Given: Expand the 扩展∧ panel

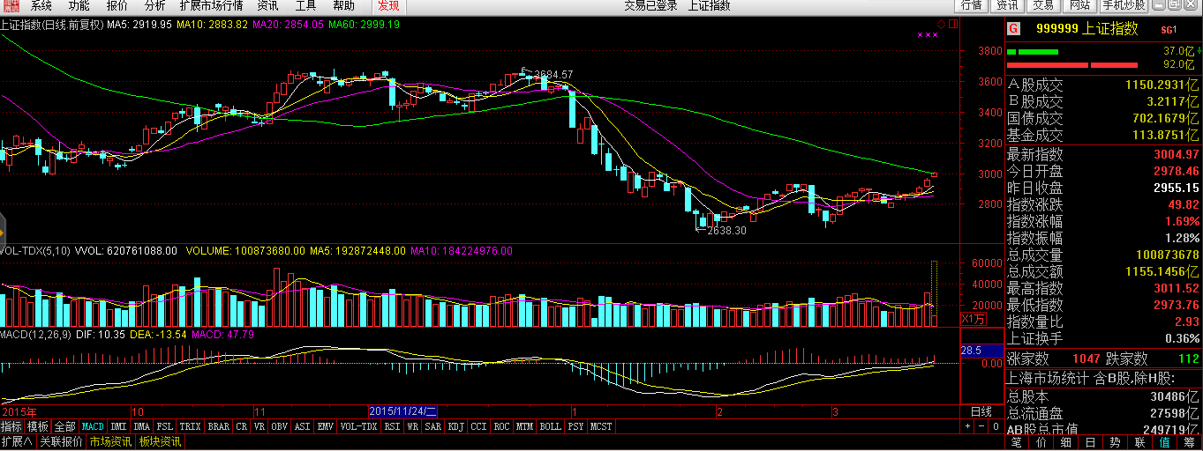Looking at the screenshot, I should pos(17,441).
